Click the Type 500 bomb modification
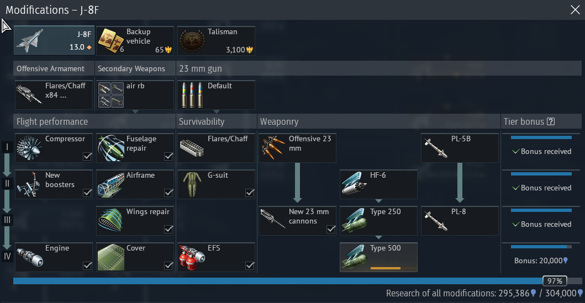The width and height of the screenshot is (585, 303). [378, 257]
